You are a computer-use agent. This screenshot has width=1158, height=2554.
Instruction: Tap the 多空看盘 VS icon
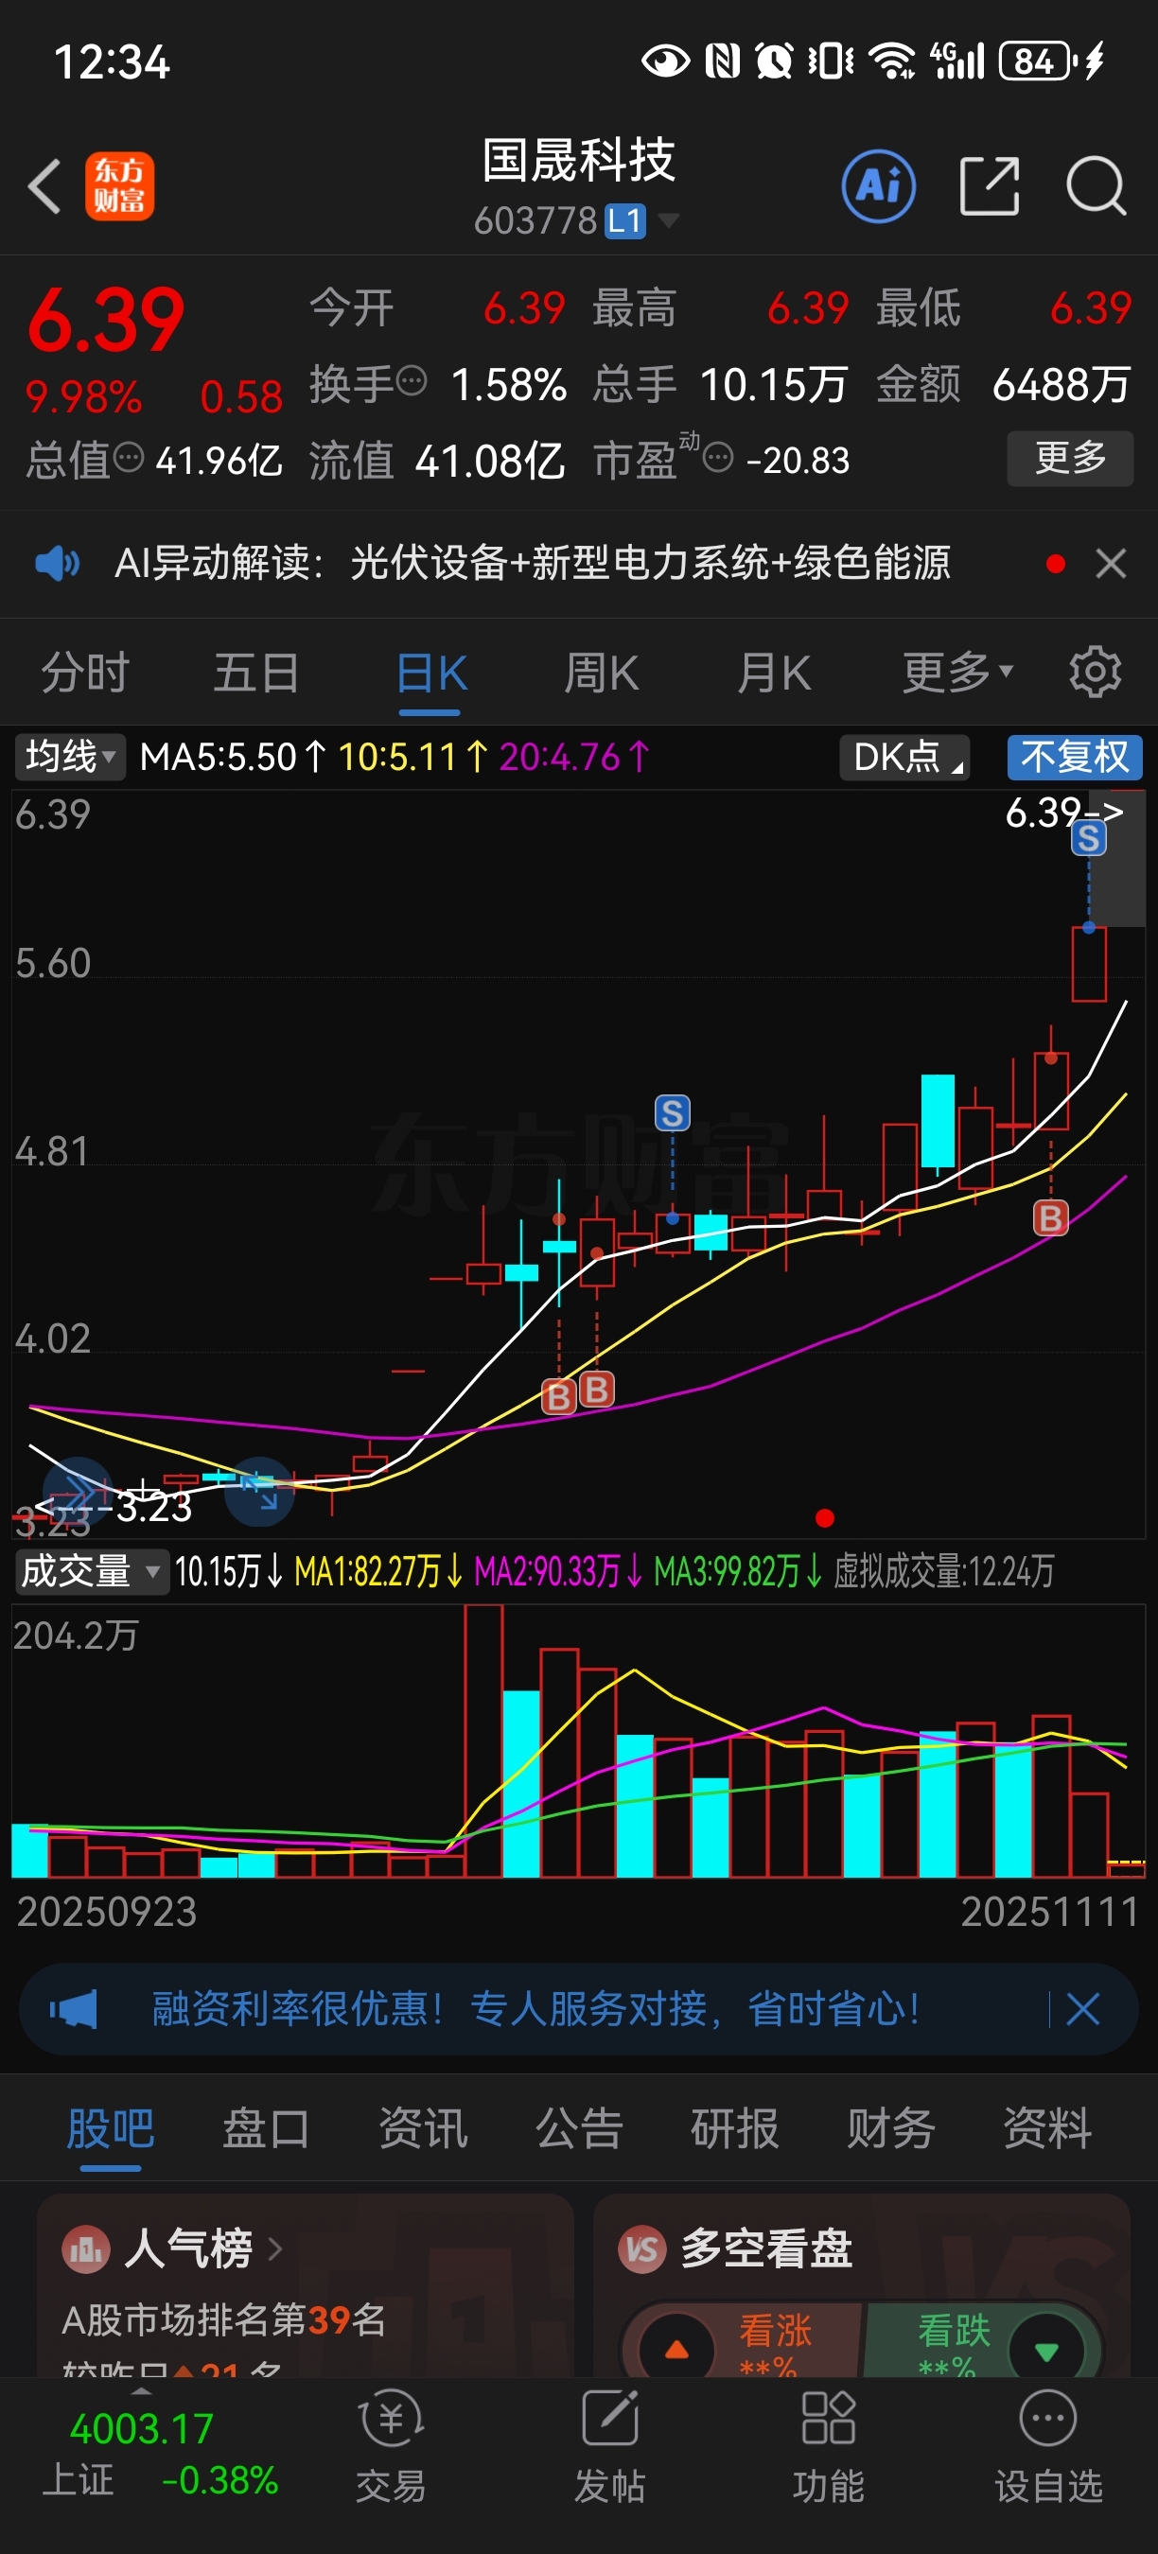click(x=642, y=2249)
